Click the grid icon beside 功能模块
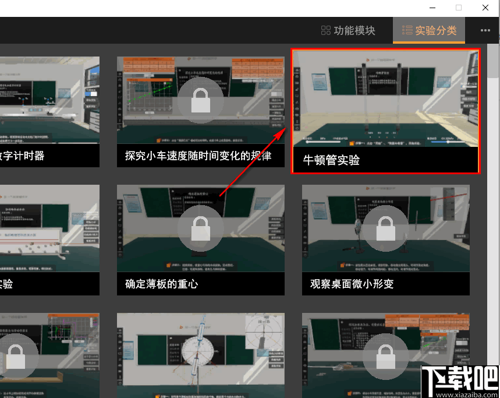The height and width of the screenshot is (398, 500). click(x=326, y=31)
